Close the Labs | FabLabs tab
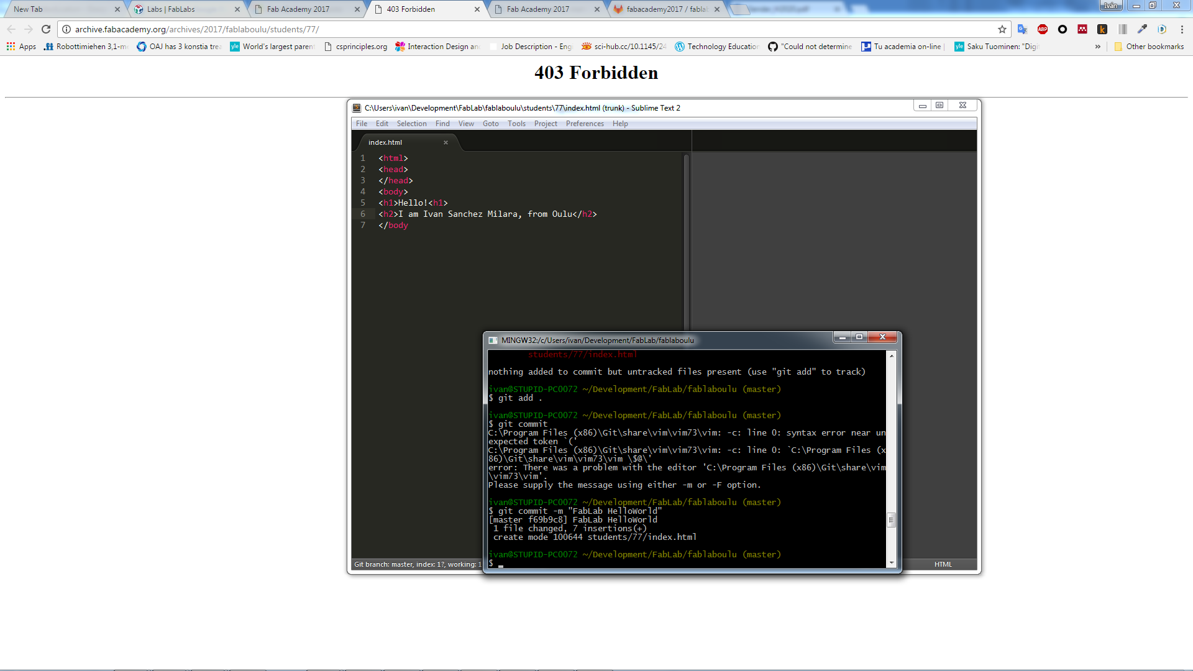1193x671 pixels. 237,9
